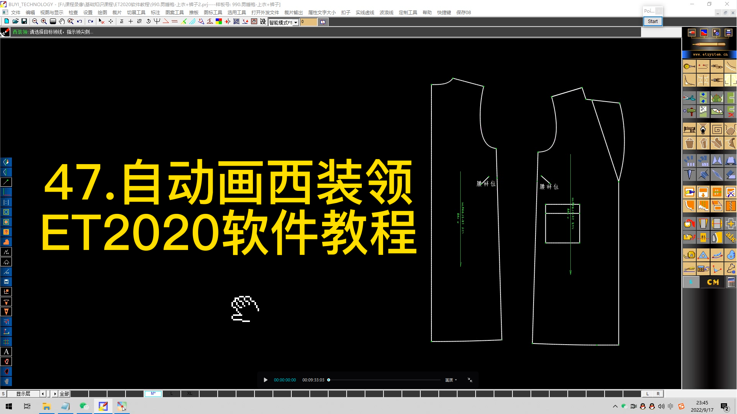Click the multicolor squares toolbar icon
This screenshot has width=737, height=414.
219,21
